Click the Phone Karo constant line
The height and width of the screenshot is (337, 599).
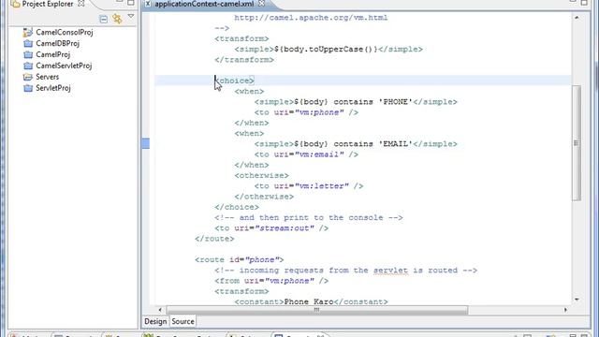pos(311,301)
